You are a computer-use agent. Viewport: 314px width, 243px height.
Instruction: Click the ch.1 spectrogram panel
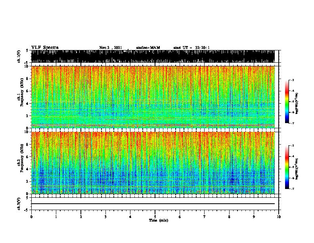153,97
